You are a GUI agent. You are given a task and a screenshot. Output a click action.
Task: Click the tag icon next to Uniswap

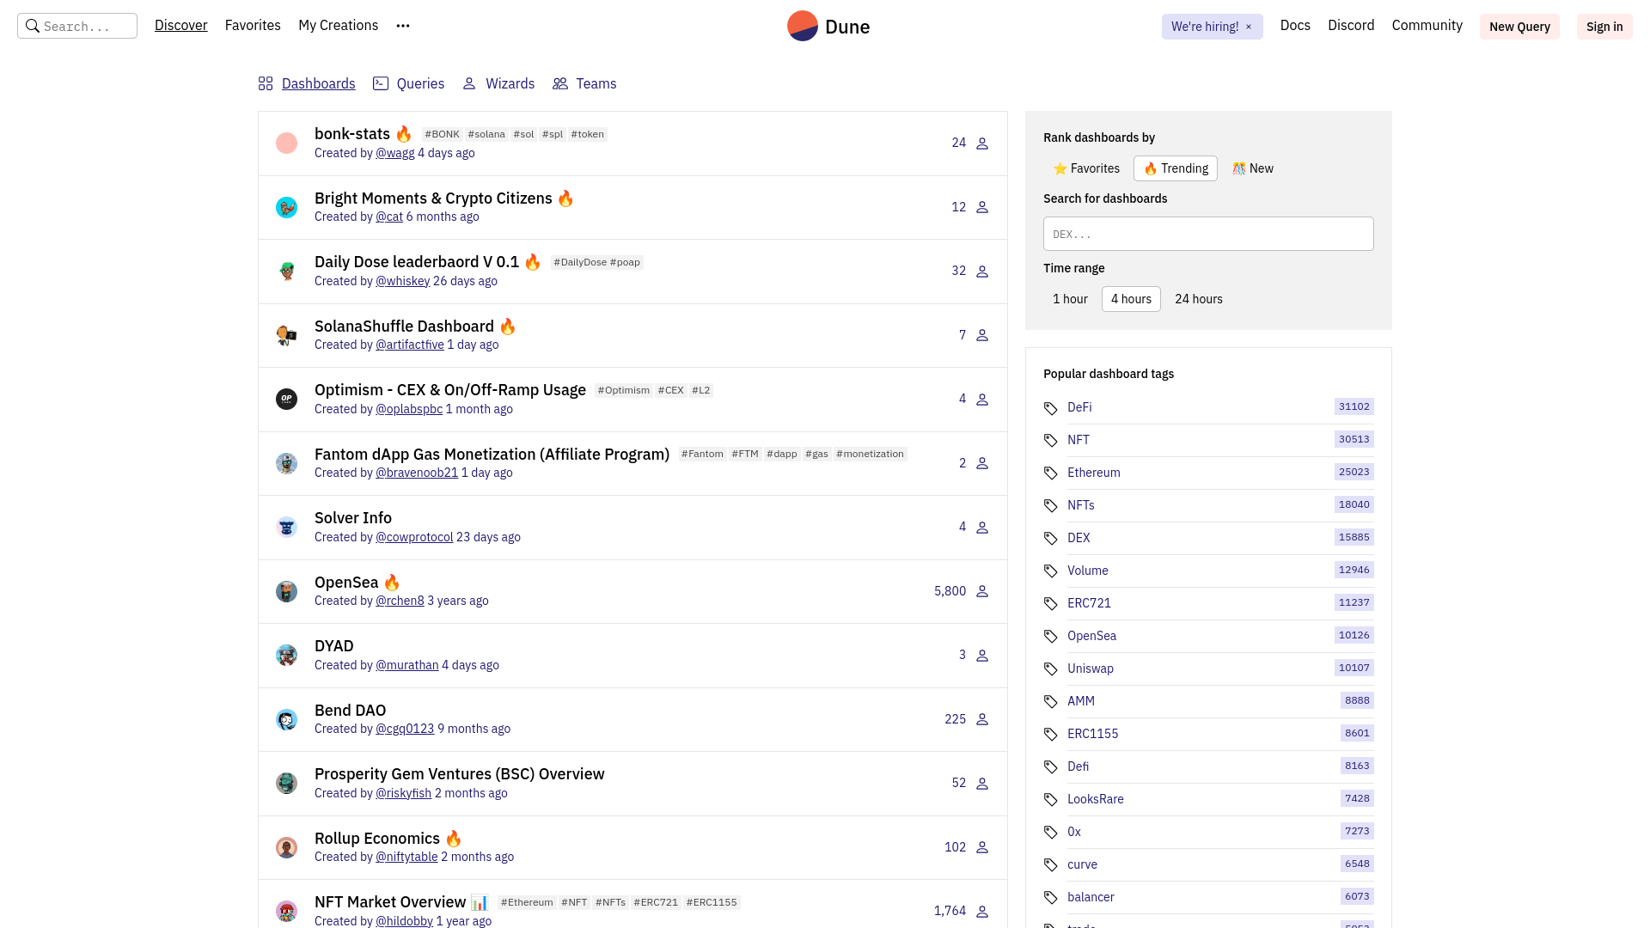tap(1050, 669)
